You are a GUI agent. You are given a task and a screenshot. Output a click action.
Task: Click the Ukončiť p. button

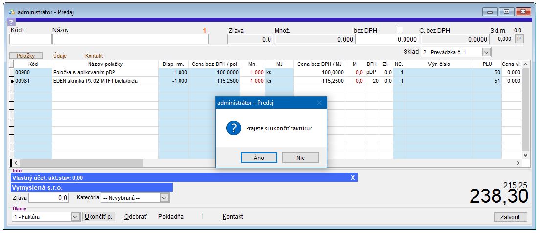99,217
